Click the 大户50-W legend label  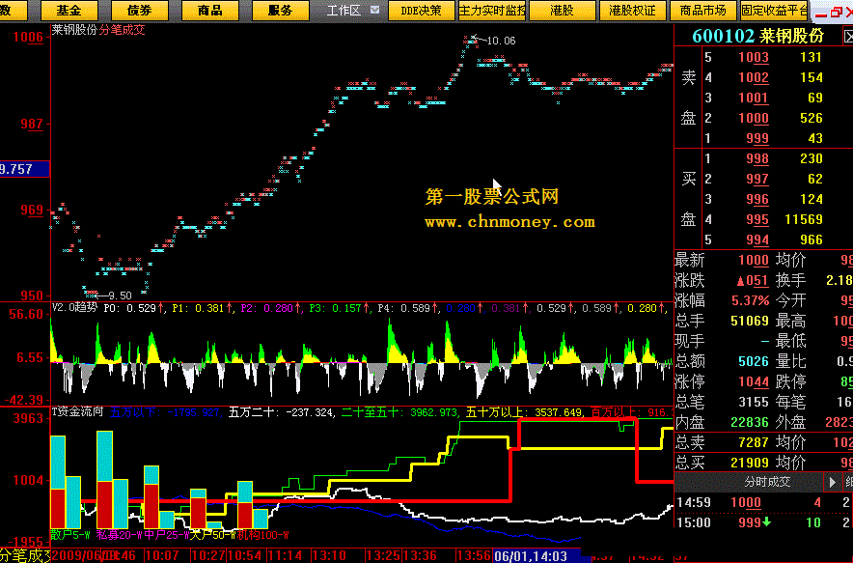tap(211, 535)
